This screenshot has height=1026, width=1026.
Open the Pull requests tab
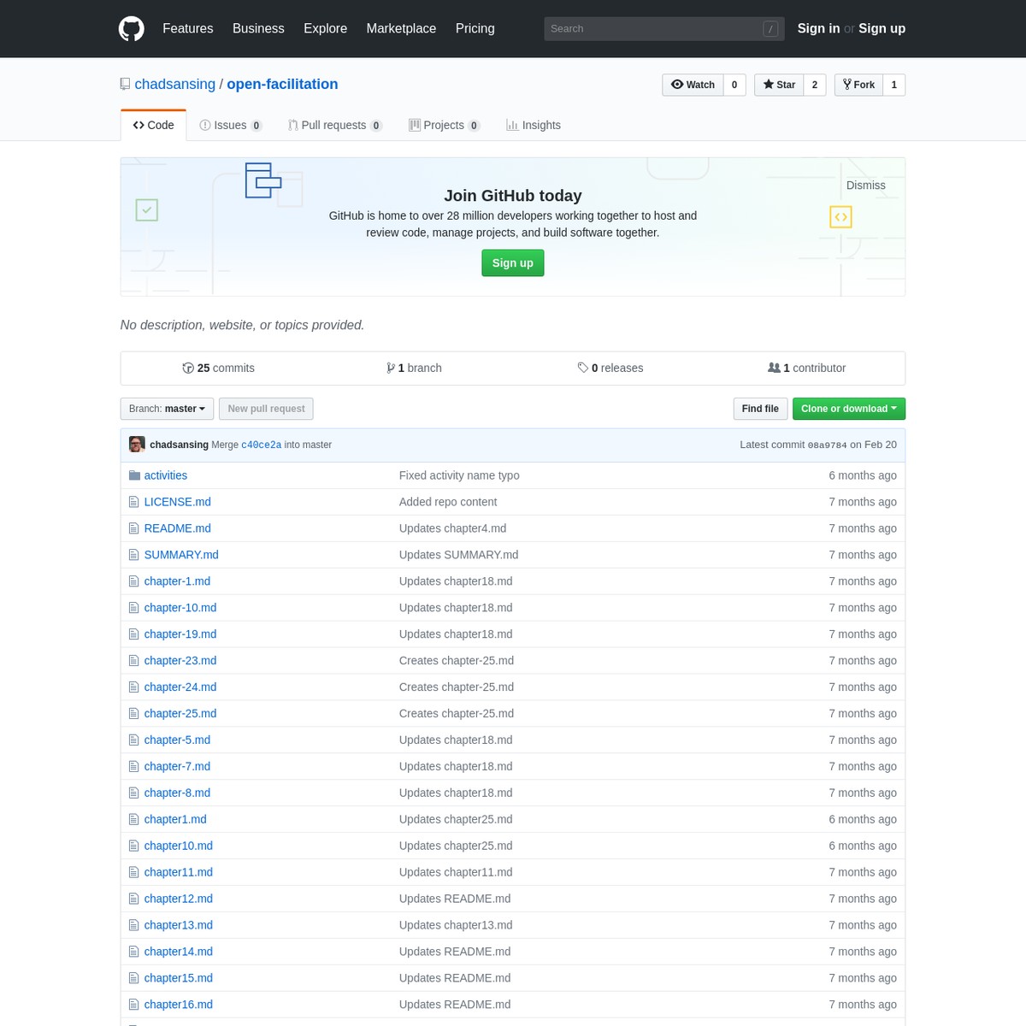335,125
